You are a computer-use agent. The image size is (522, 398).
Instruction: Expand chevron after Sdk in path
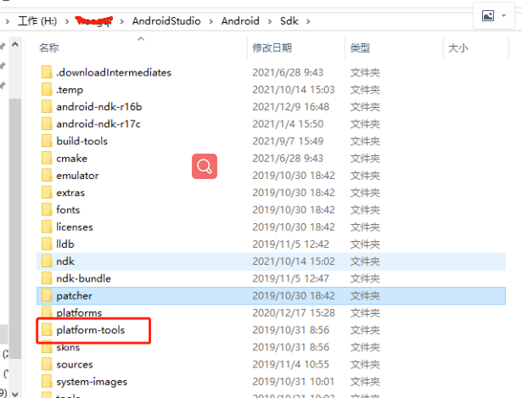point(308,21)
